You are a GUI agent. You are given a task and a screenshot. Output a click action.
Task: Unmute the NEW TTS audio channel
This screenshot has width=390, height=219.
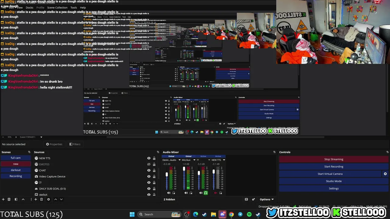click(x=216, y=193)
